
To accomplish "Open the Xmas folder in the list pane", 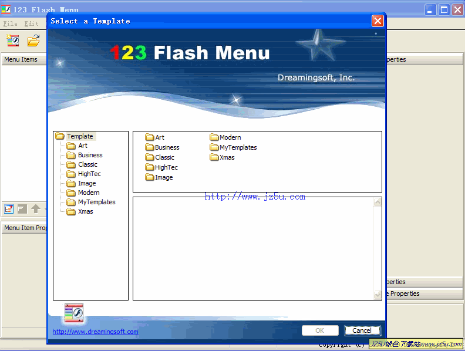I will [222, 157].
